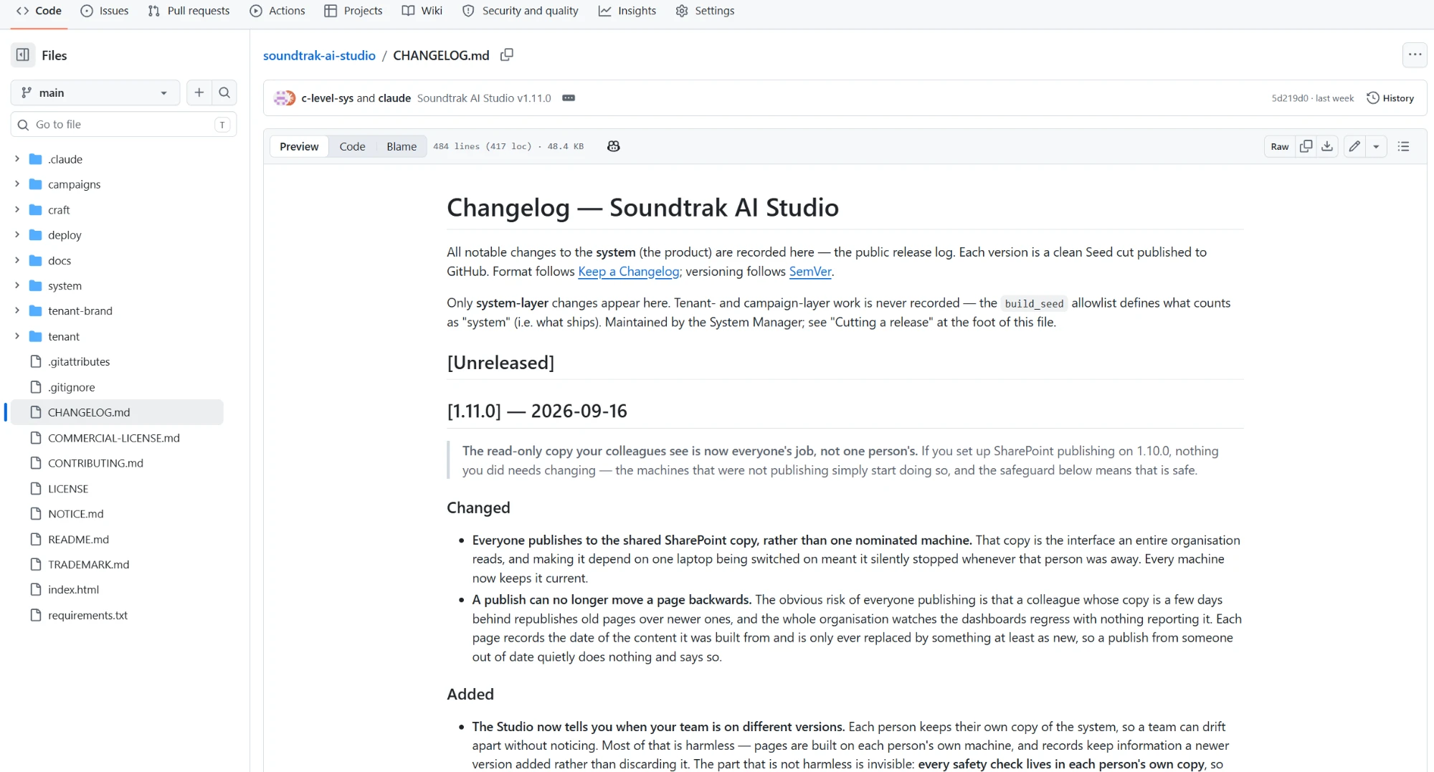
Task: Switch to Preview view of file
Action: tap(299, 146)
